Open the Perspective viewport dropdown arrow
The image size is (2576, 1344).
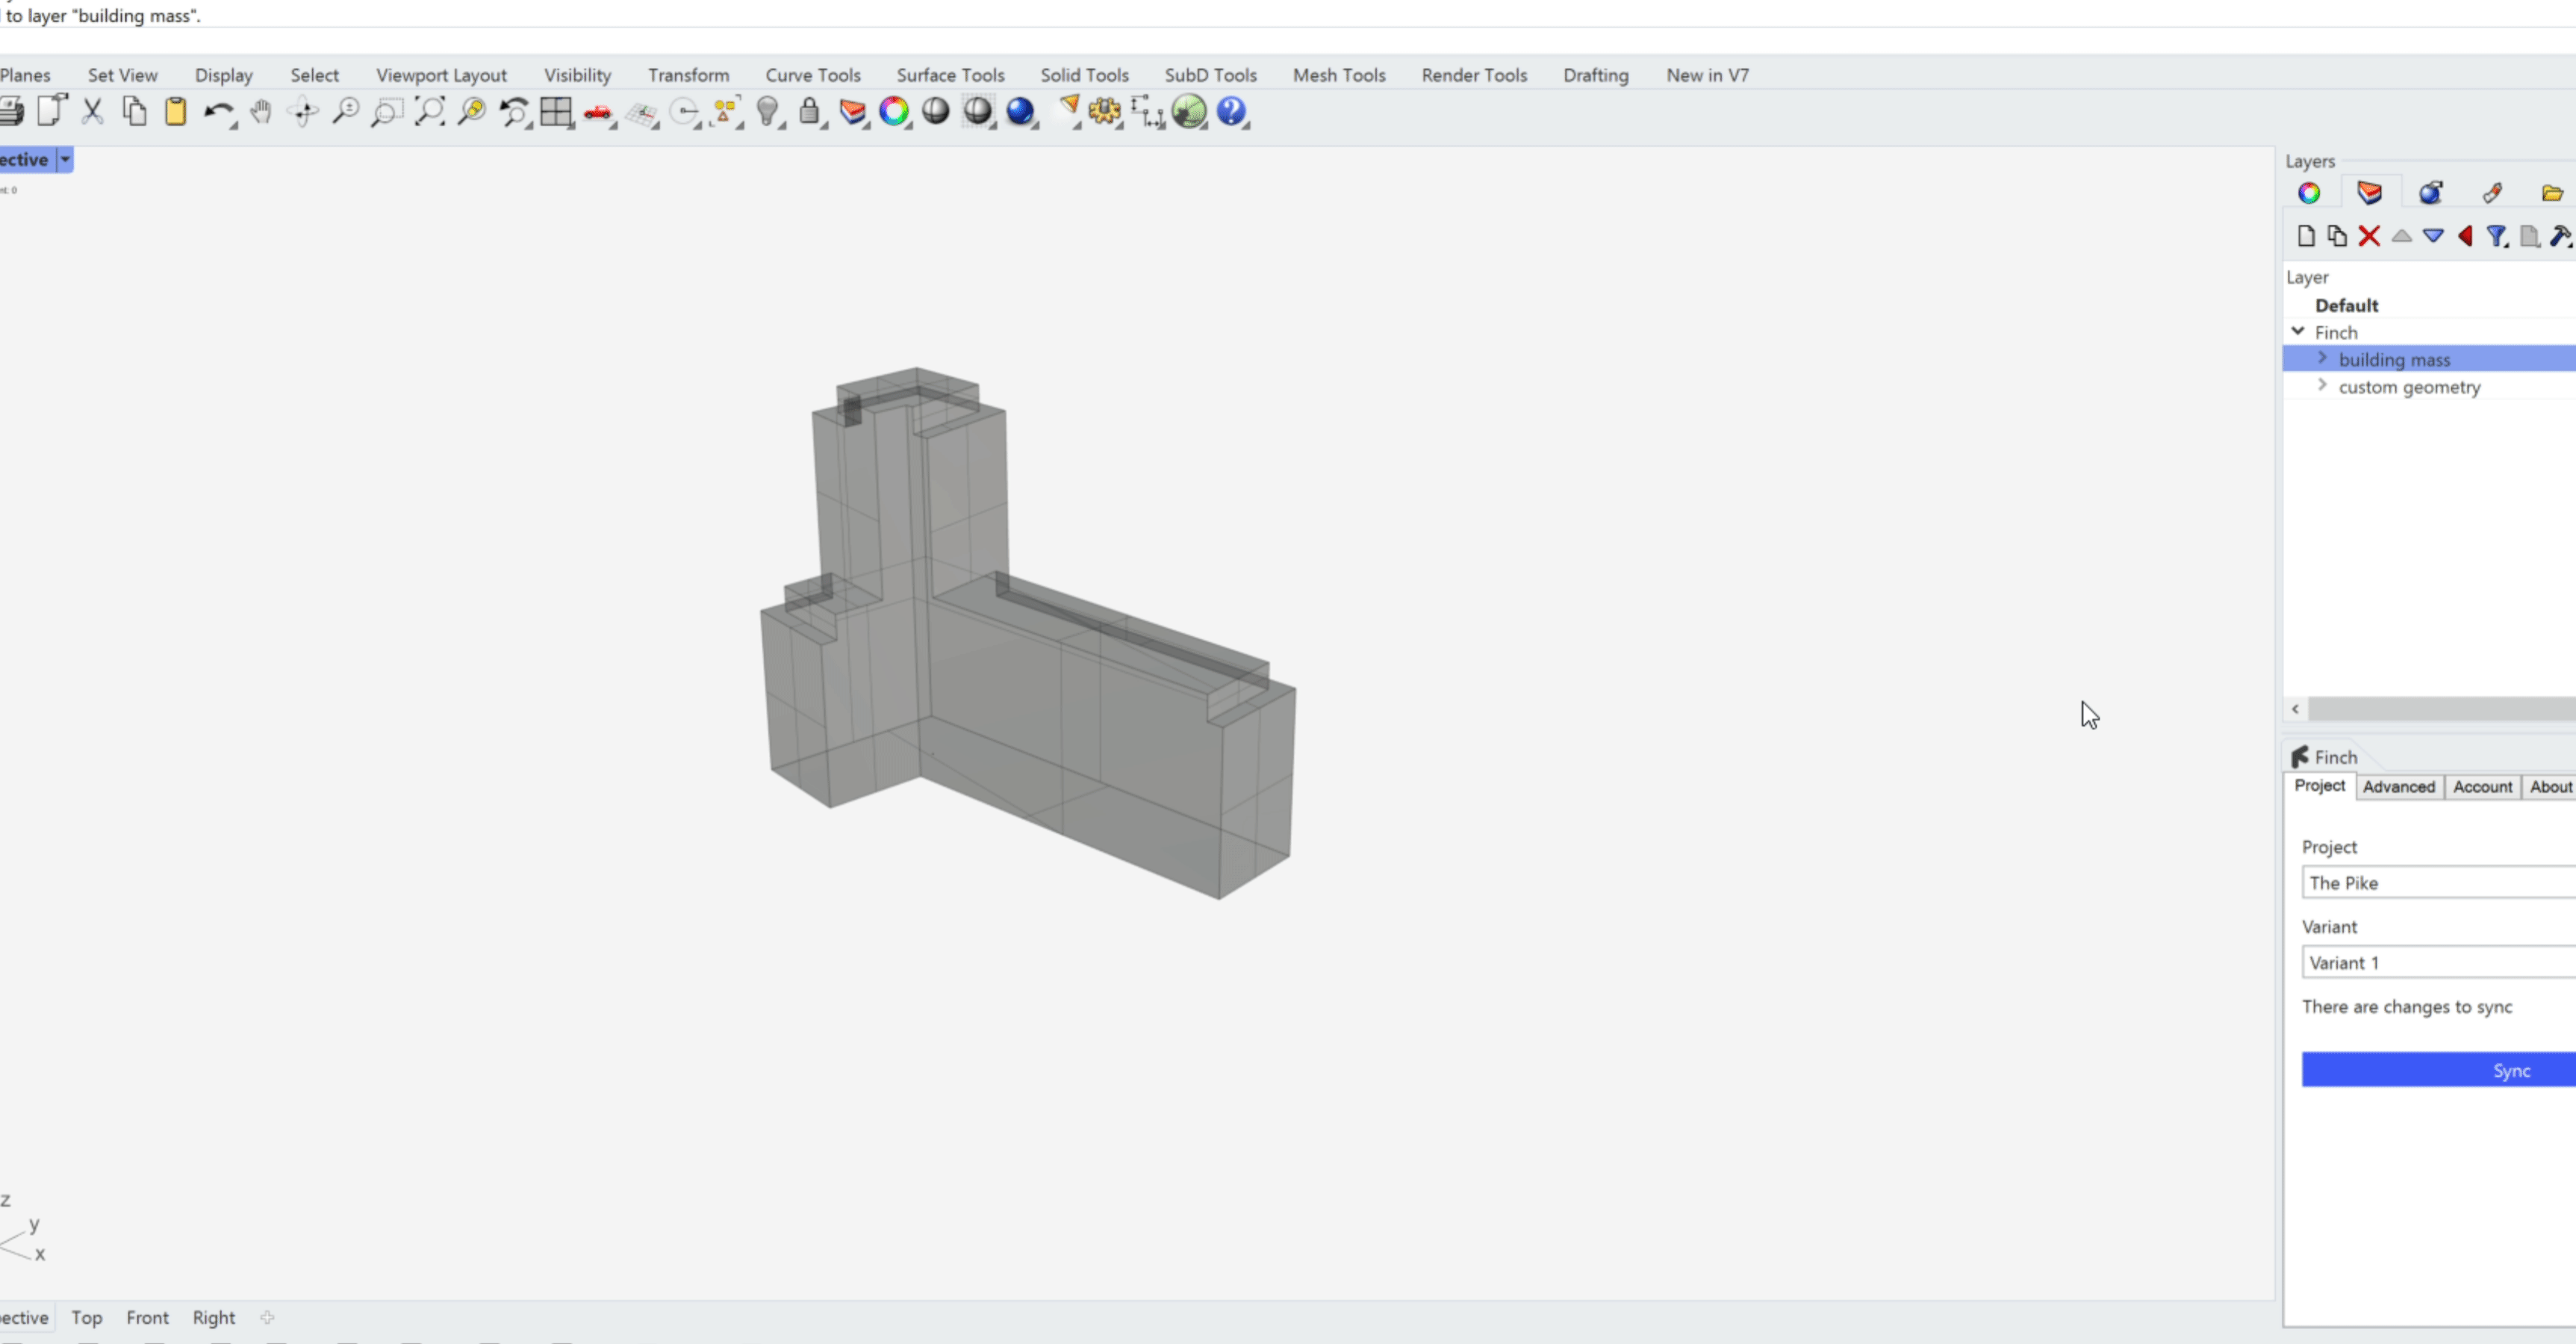tap(65, 159)
